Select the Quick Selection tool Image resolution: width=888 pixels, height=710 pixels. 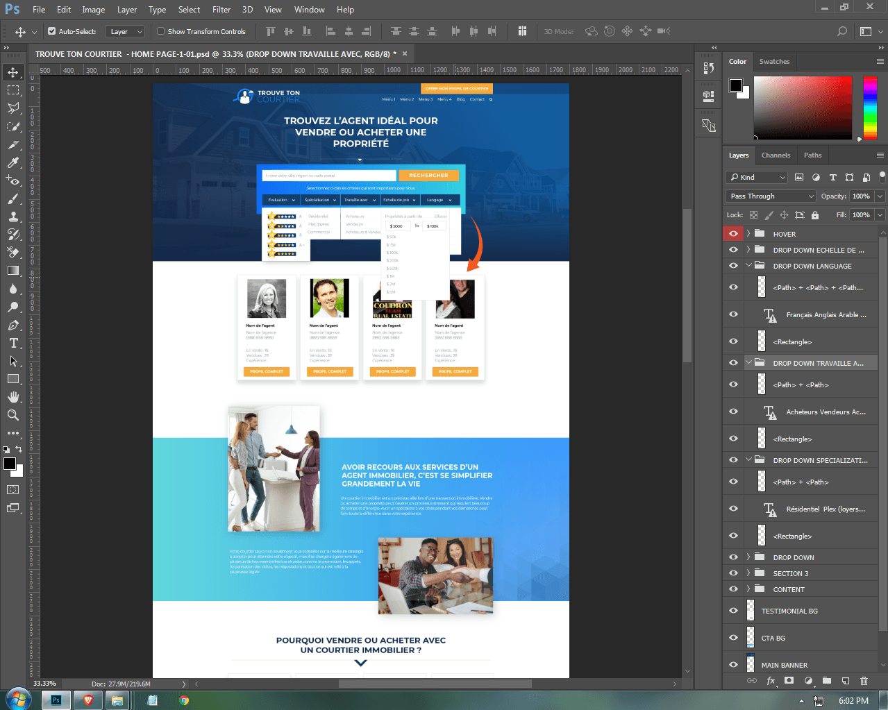(x=13, y=126)
